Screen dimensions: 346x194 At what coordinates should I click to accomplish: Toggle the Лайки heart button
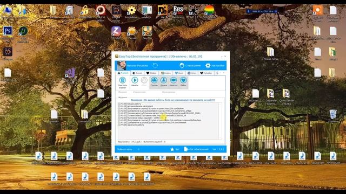pos(183,82)
